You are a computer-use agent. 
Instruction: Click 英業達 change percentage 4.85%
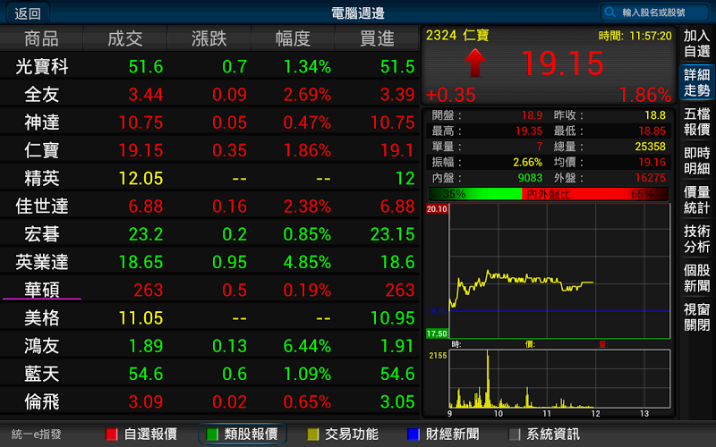pos(307,262)
